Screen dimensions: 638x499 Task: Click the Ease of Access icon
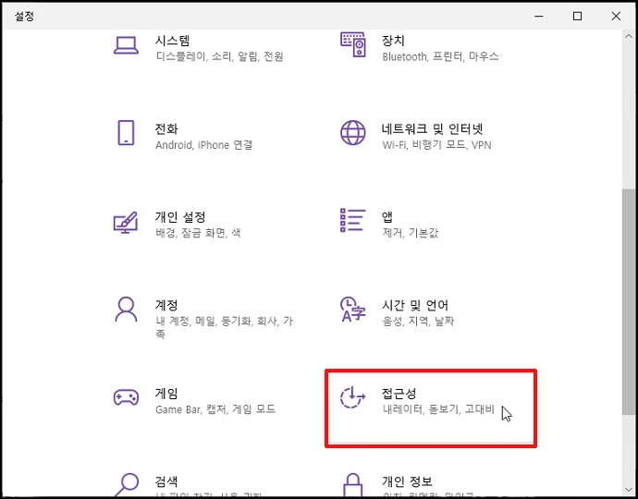click(x=352, y=397)
